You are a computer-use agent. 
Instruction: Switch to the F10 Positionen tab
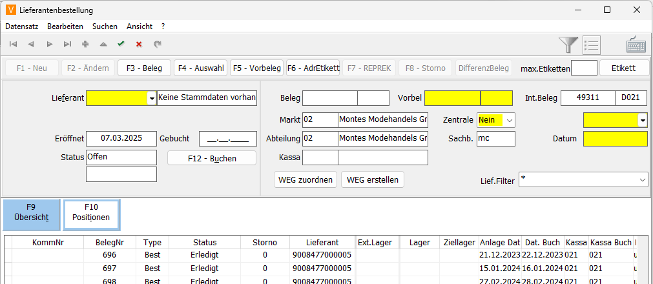pyautogui.click(x=91, y=213)
